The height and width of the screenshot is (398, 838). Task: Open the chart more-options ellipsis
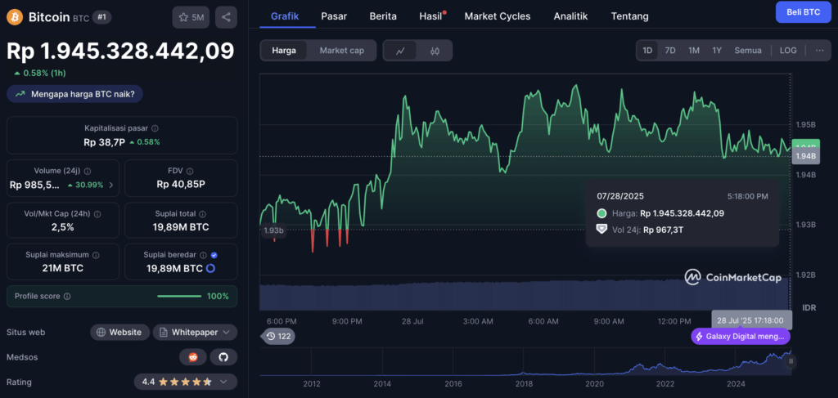819,51
